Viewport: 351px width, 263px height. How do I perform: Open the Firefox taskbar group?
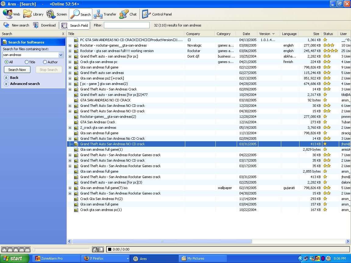click(106, 258)
